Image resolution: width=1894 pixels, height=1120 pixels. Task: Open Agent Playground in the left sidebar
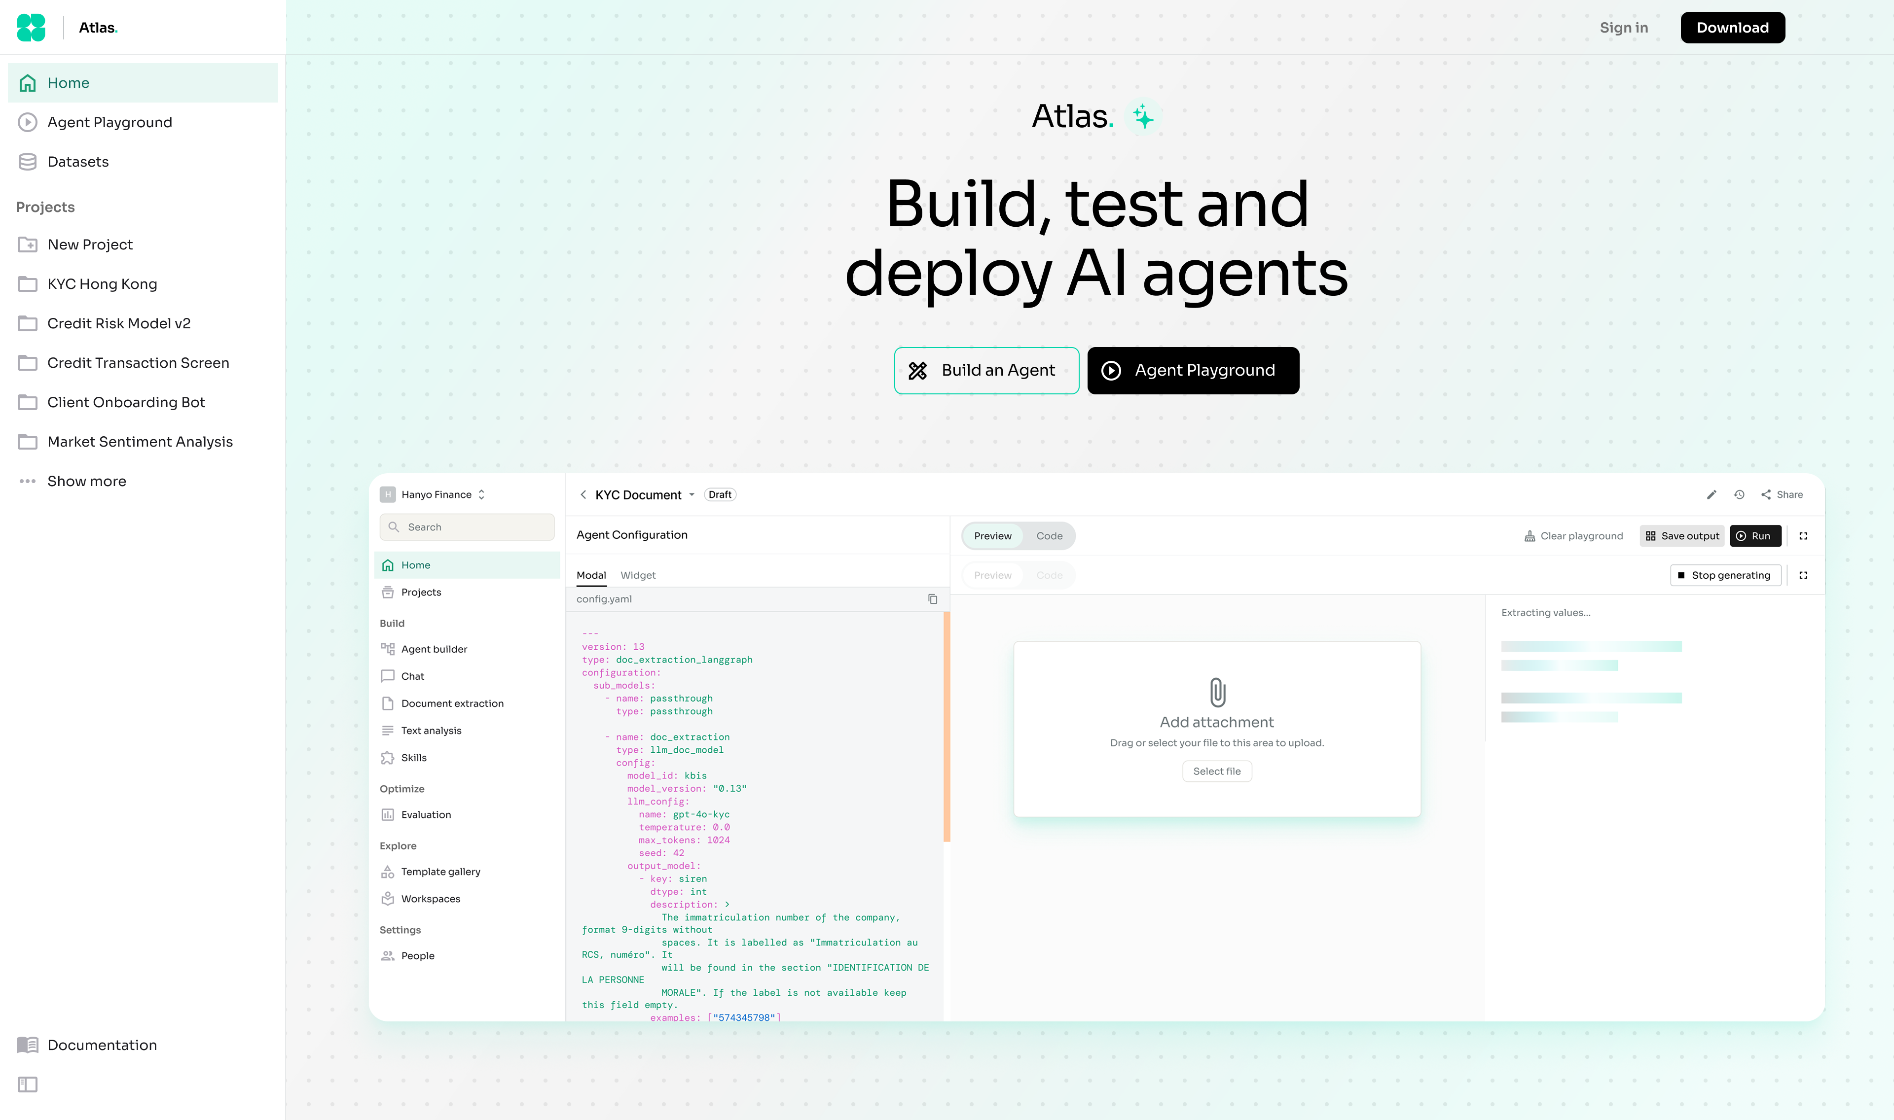(143, 122)
